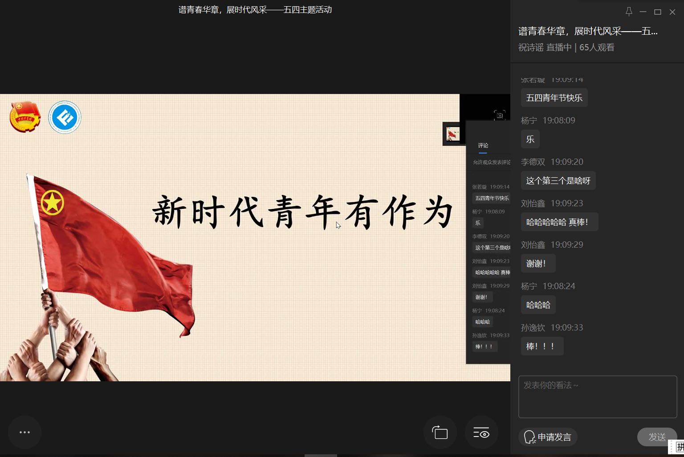This screenshot has width=684, height=457.
Task: Focus the 发表你的看法 comment box
Action: click(597, 396)
